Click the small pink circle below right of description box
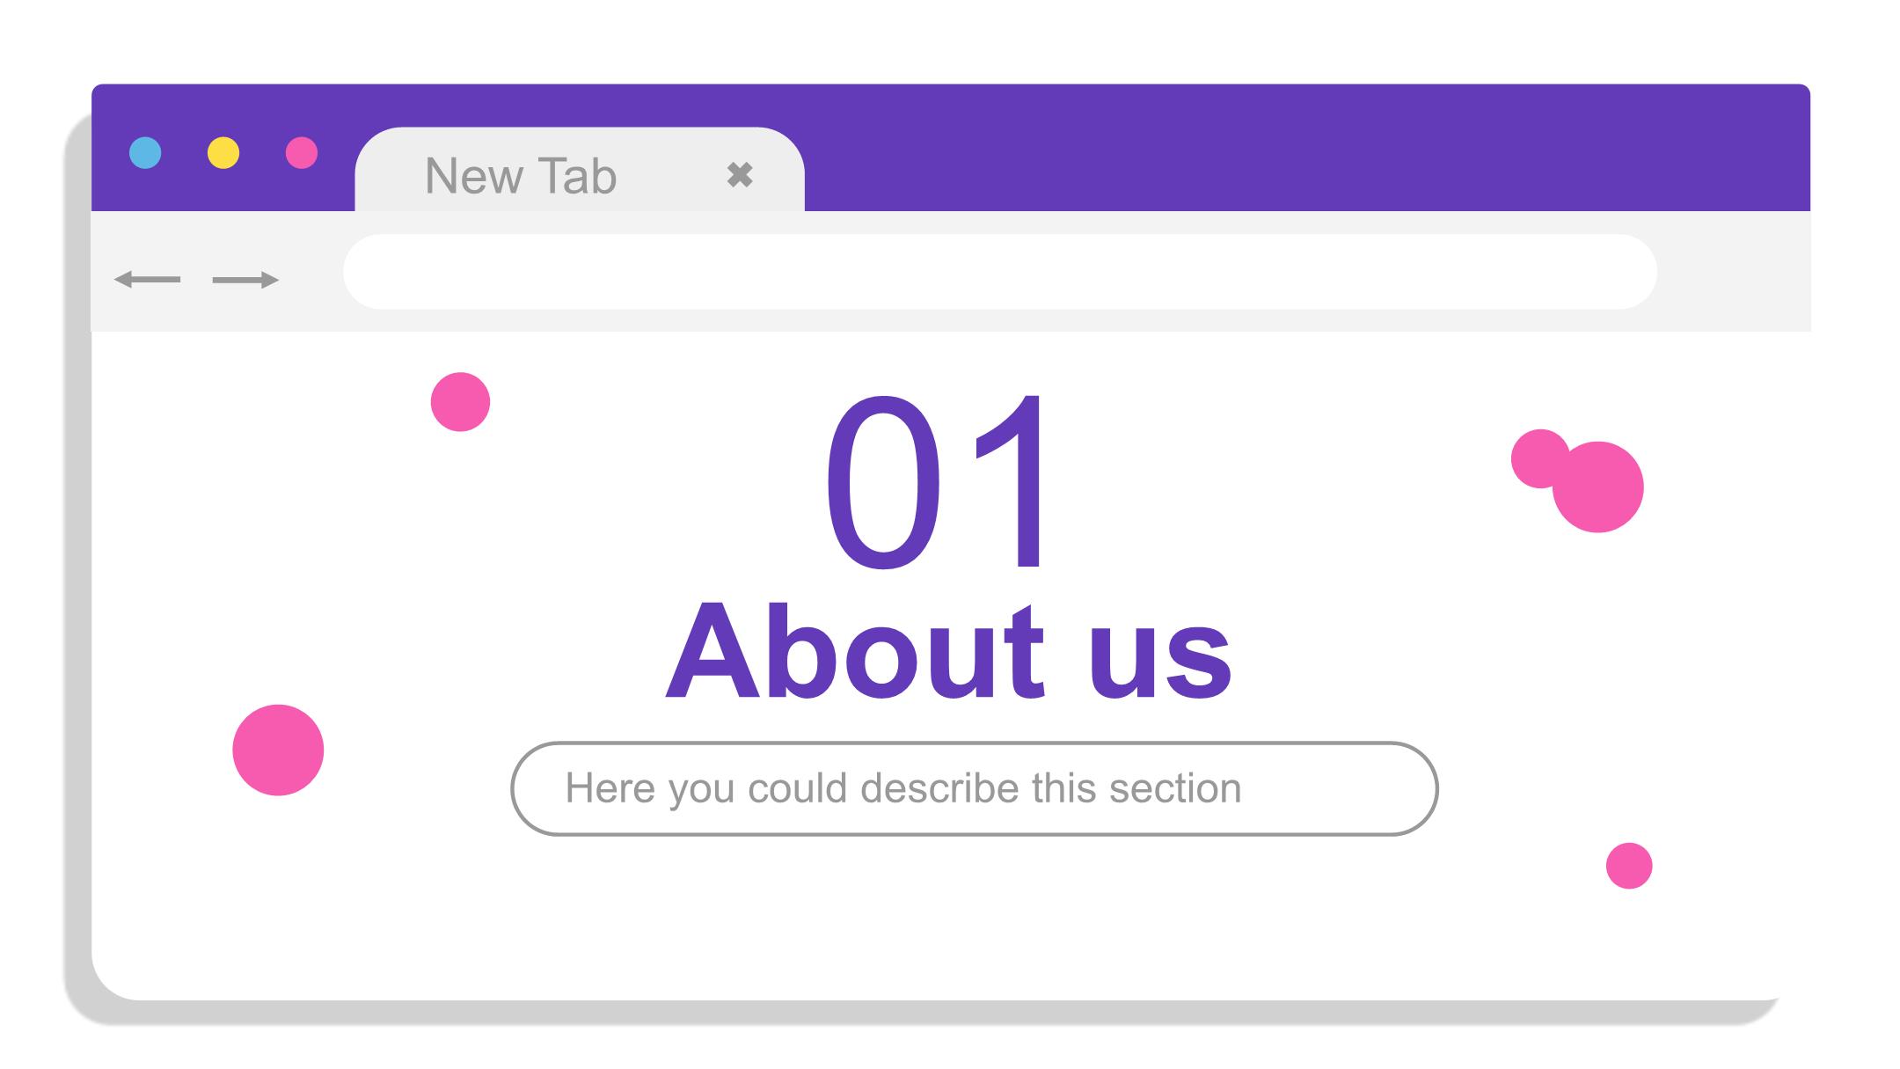This screenshot has width=1900, height=1069. click(x=1629, y=866)
